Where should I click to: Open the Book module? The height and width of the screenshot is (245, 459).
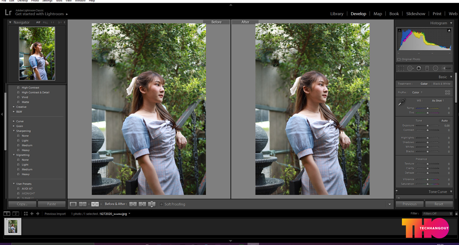tap(394, 14)
